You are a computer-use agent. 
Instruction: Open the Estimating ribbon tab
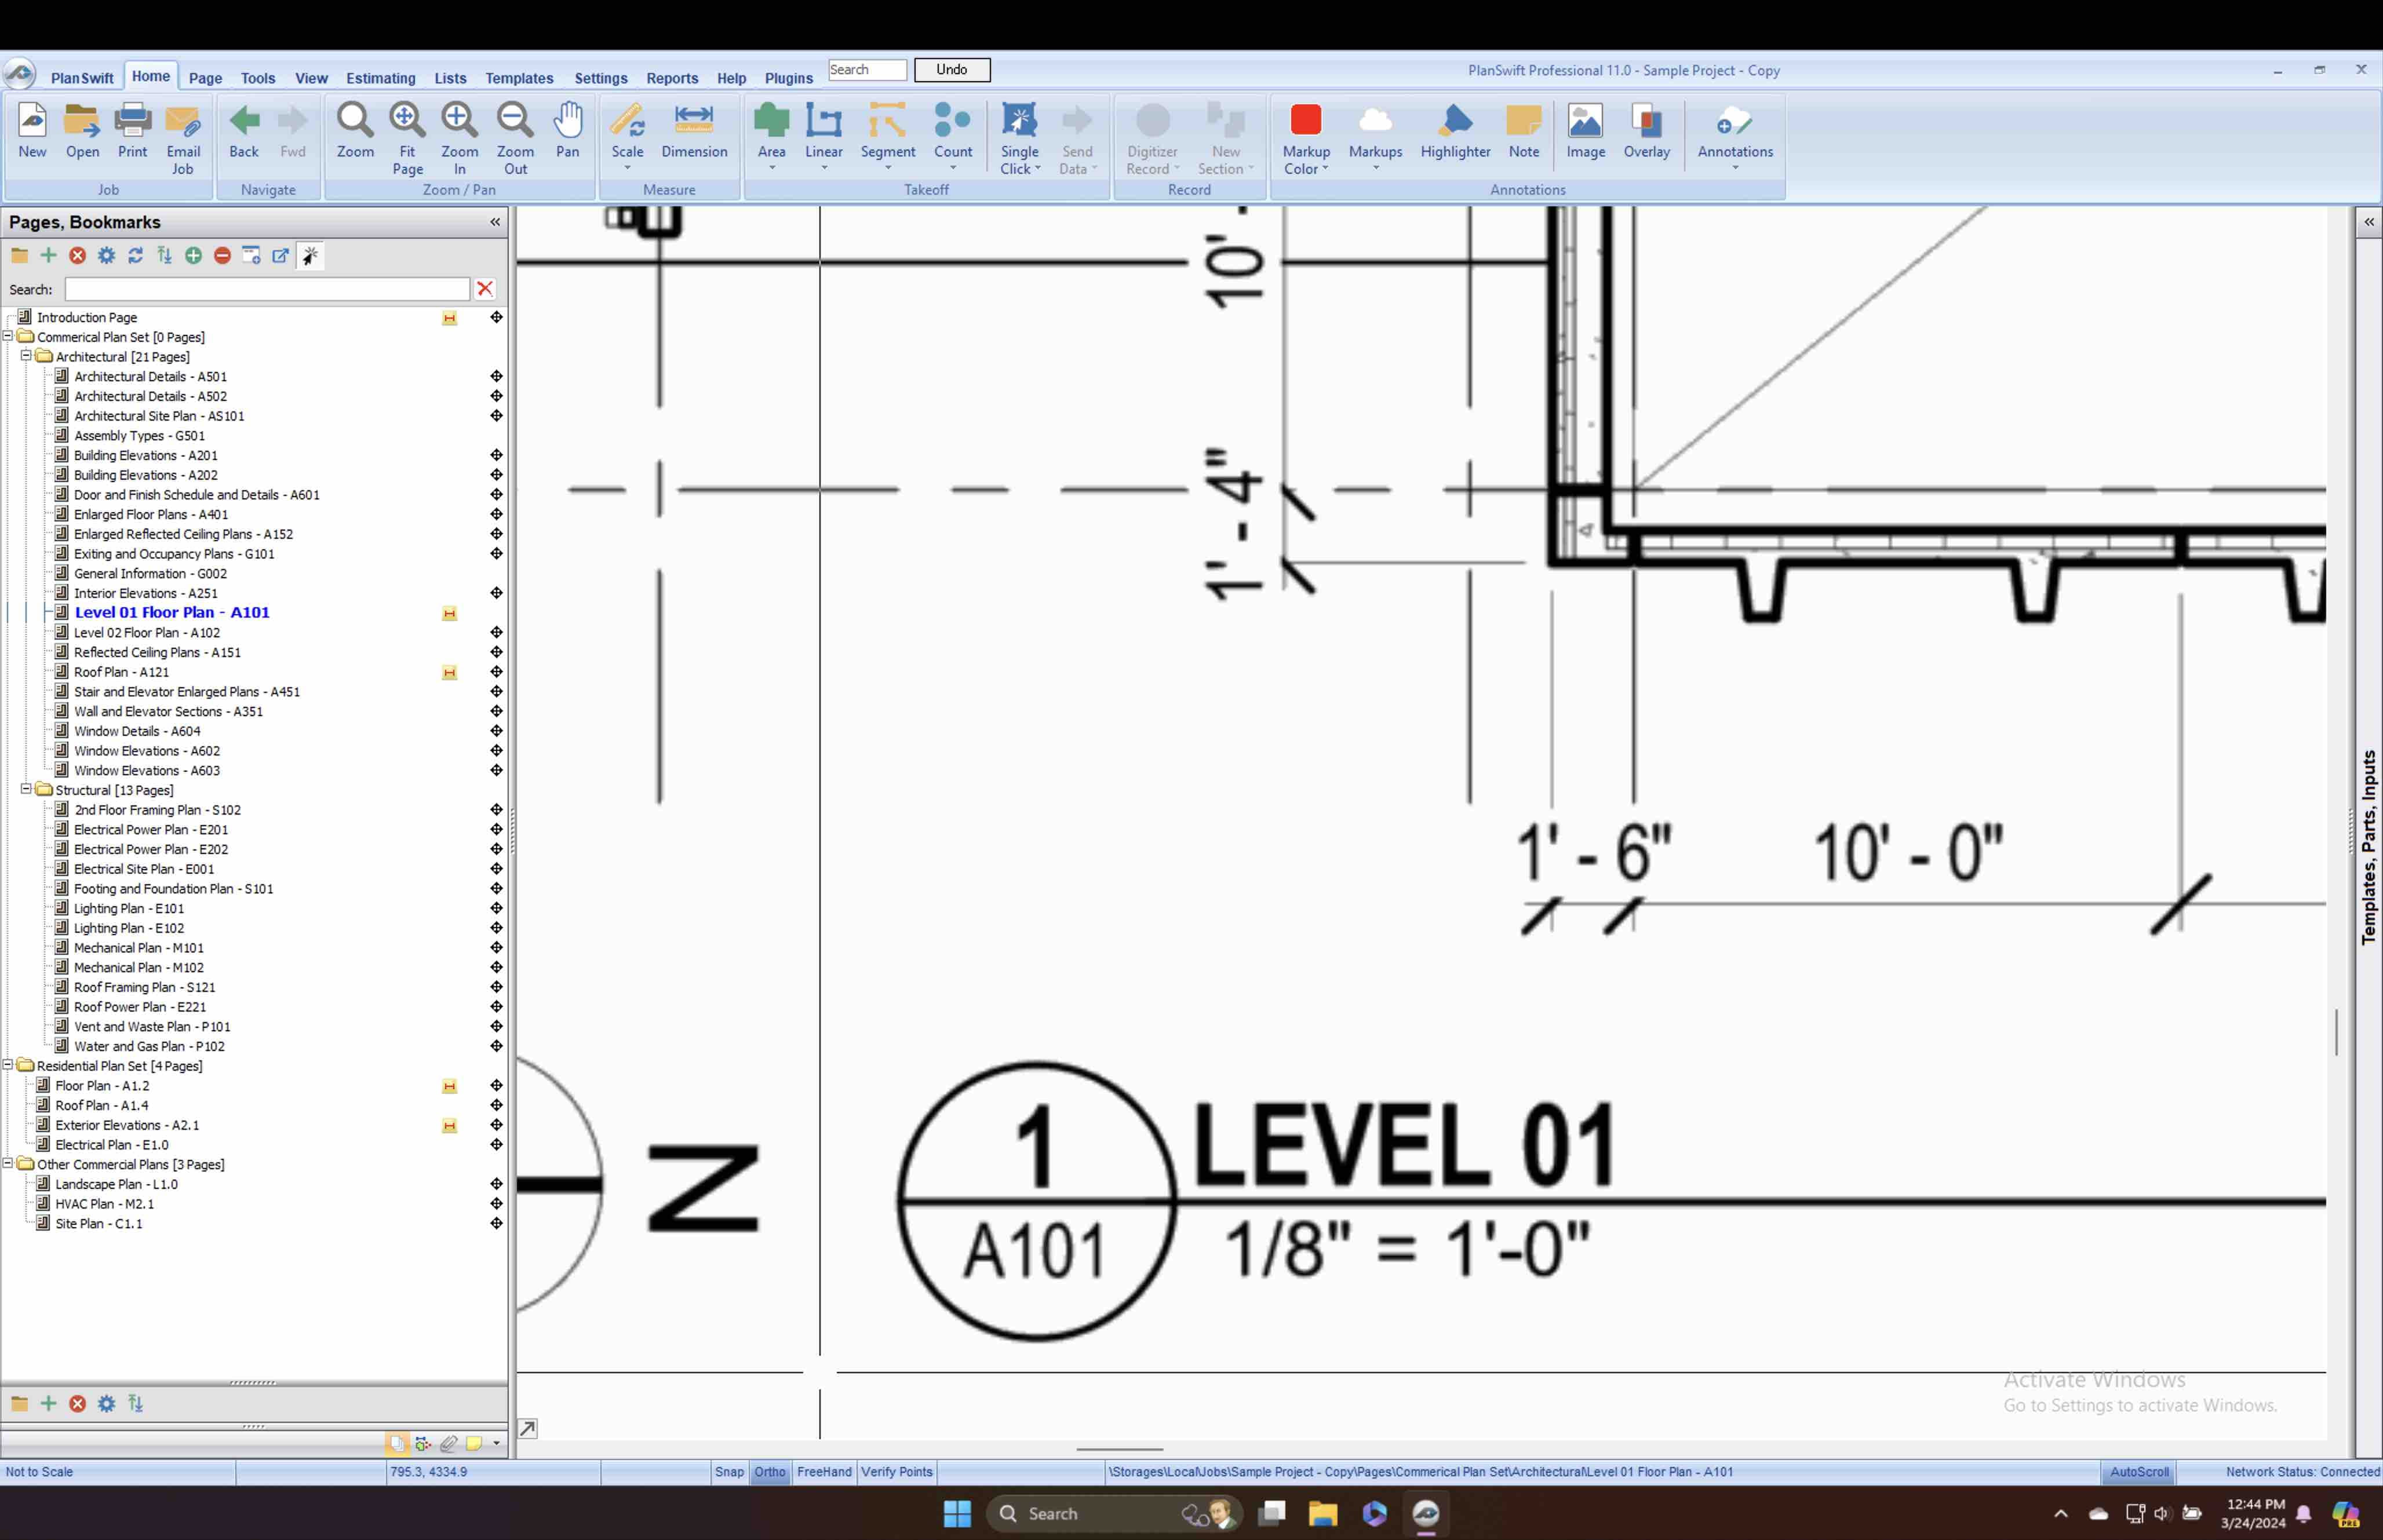click(x=380, y=78)
